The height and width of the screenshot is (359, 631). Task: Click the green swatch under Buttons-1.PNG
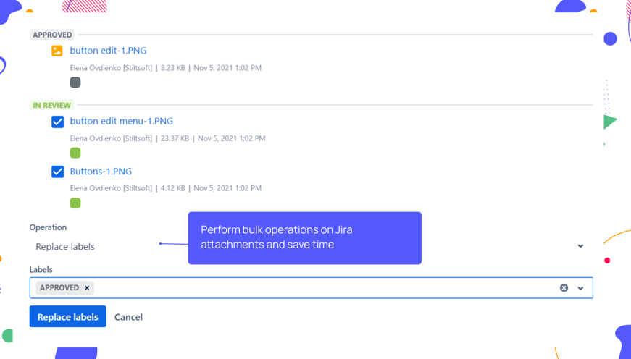[75, 203]
